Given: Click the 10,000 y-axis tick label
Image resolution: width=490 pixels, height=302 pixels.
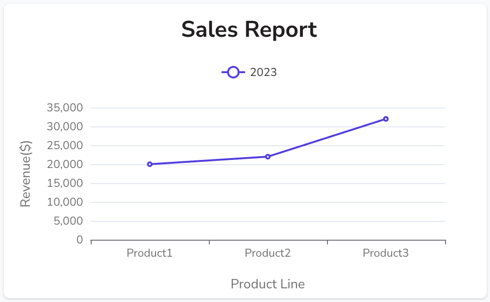Looking at the screenshot, I should pos(65,202).
